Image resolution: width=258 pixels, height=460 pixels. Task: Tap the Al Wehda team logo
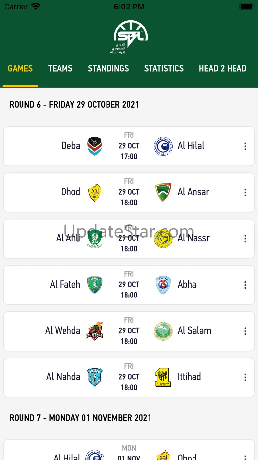[x=95, y=331]
